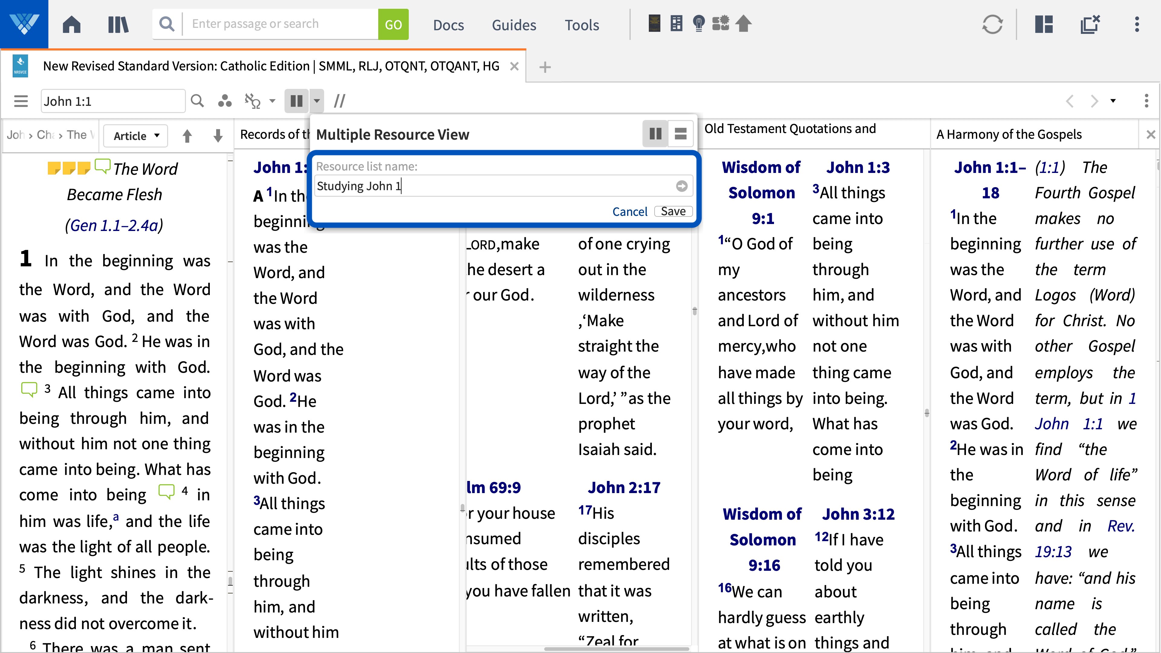Click the 'John 2:17' heading

[x=624, y=487]
